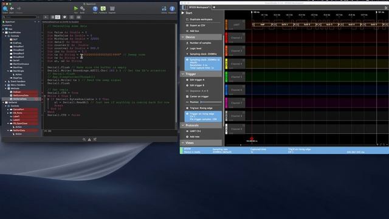Viewport: 389px width, 219px height.
Task: Click the Export as CSV icon
Action: pyautogui.click(x=187, y=26)
